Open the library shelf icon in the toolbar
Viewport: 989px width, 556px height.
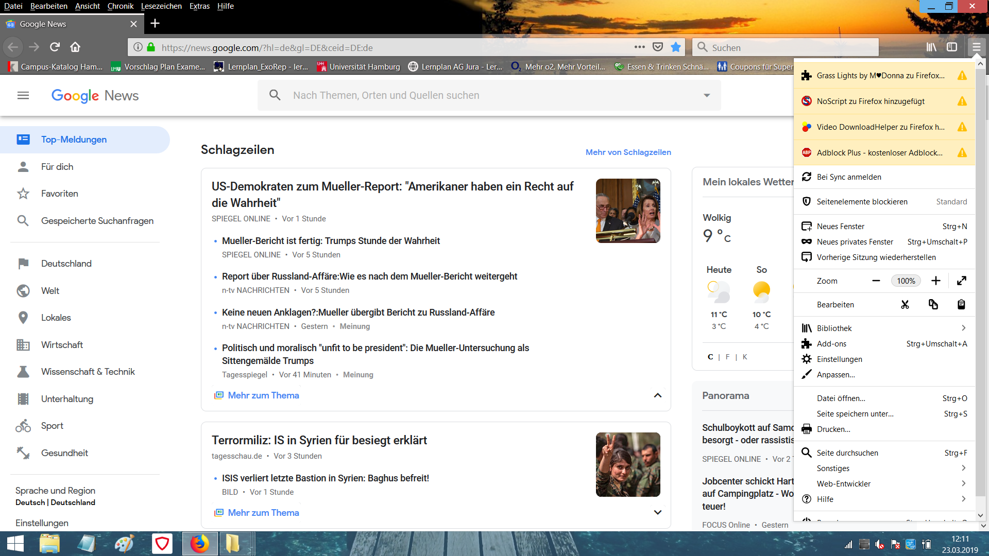pyautogui.click(x=931, y=47)
